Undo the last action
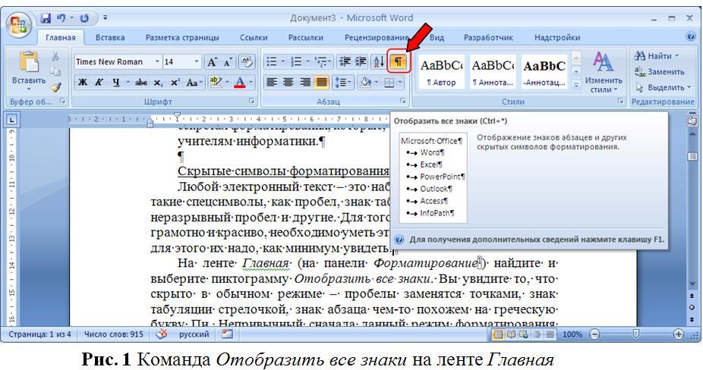This screenshot has height=370, width=703. [x=61, y=18]
